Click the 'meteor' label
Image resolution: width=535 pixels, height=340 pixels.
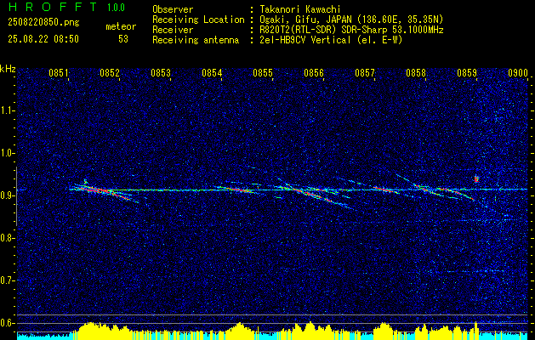click(121, 26)
